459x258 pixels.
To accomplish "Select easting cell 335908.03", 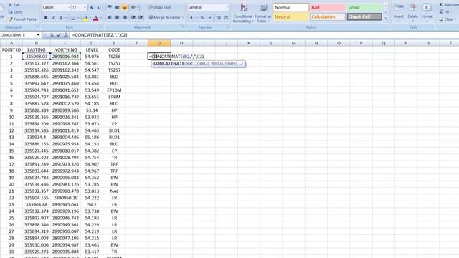I will tap(37, 57).
